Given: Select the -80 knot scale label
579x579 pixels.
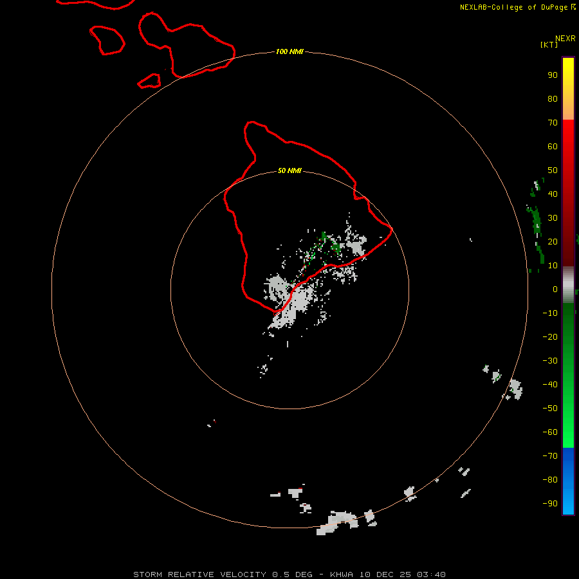Looking at the screenshot, I should 550,480.
